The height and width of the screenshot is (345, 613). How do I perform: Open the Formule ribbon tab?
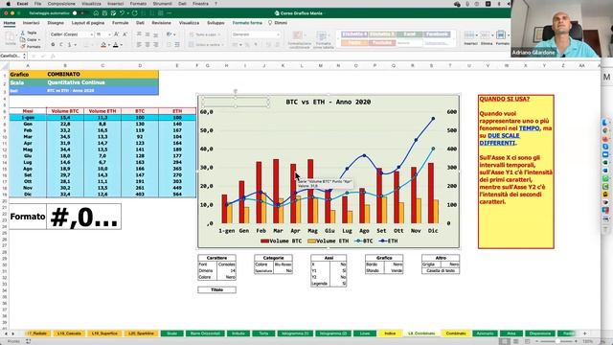point(120,23)
